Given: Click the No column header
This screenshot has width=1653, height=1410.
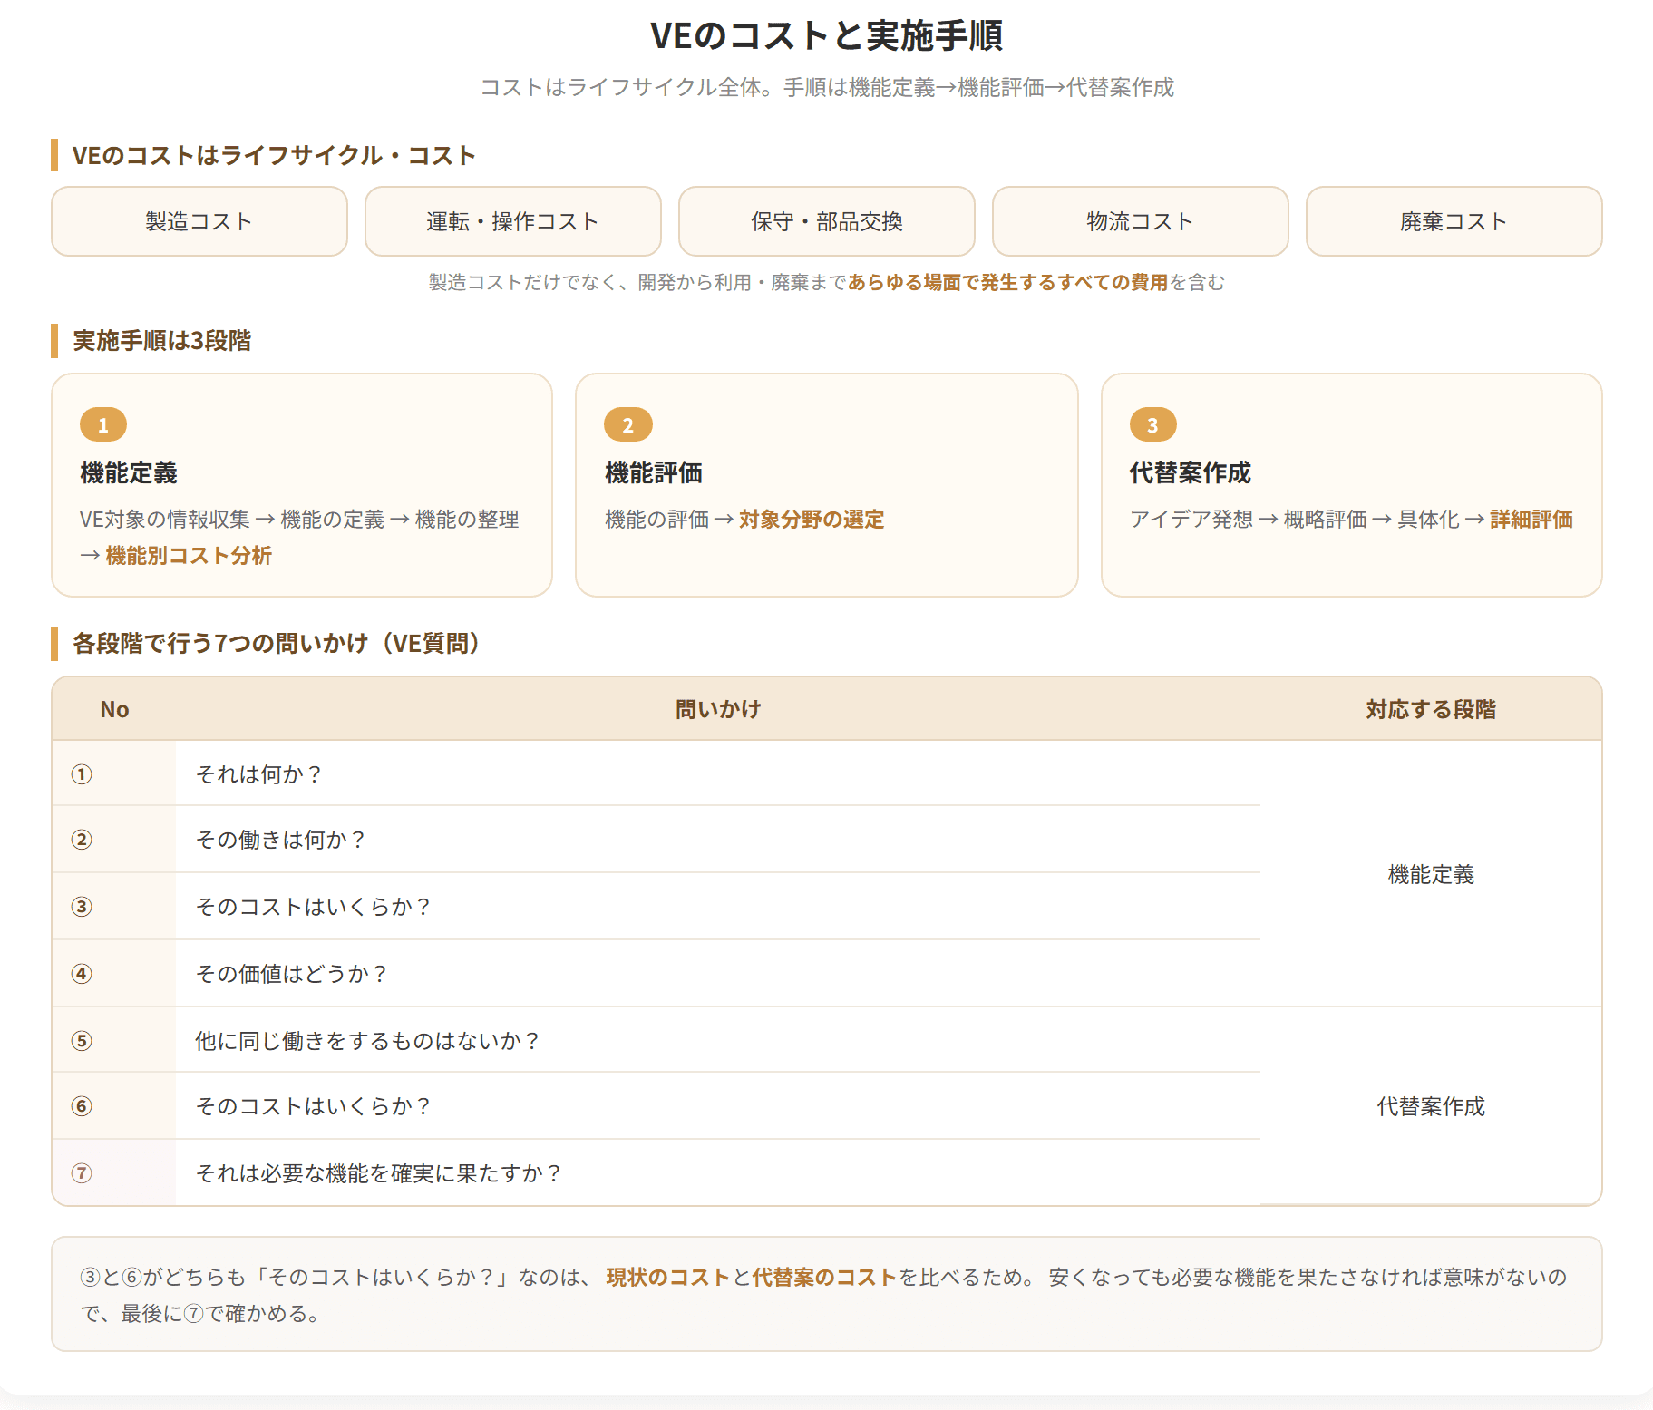Looking at the screenshot, I should pos(114,709).
